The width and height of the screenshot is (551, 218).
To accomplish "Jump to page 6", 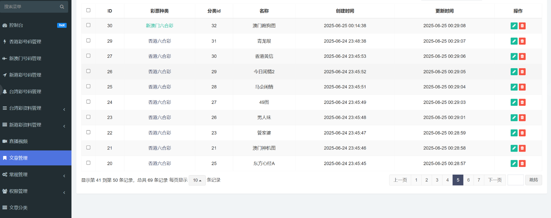I will click(468, 180).
